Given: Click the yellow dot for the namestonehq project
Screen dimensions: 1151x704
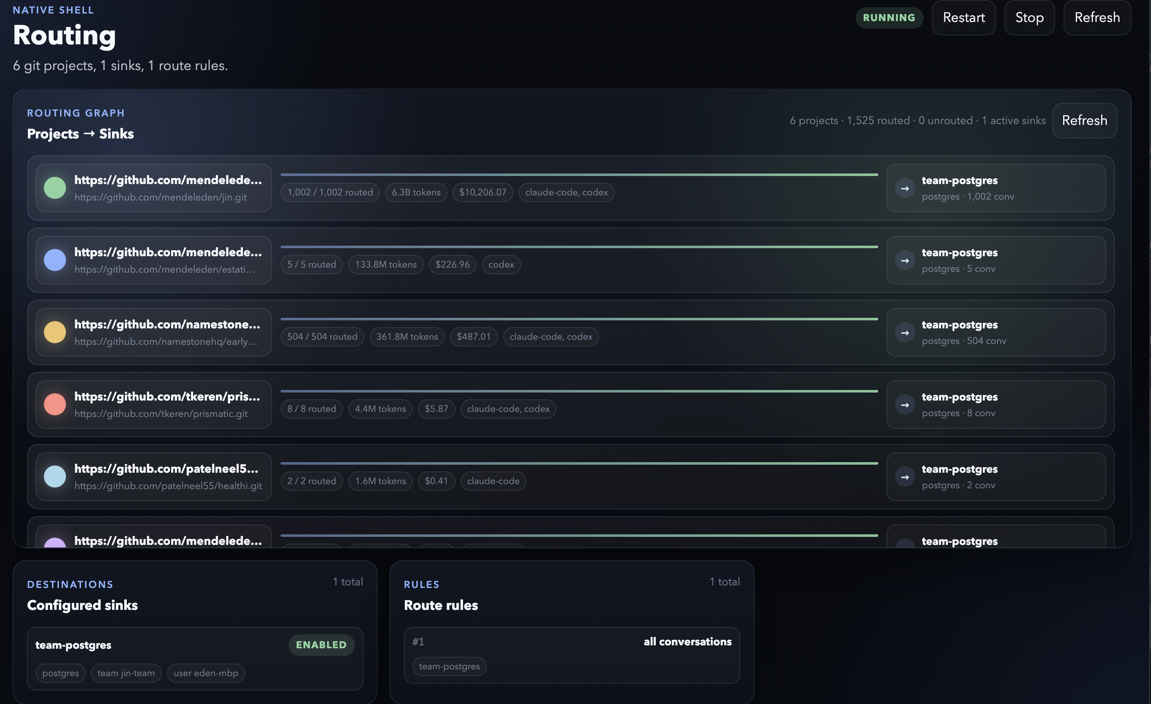Looking at the screenshot, I should pyautogui.click(x=55, y=332).
